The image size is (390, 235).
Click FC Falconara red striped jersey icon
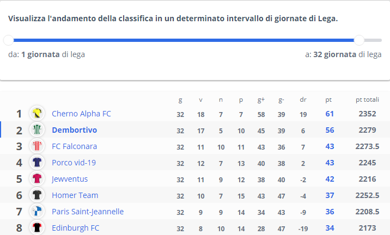tap(37, 146)
